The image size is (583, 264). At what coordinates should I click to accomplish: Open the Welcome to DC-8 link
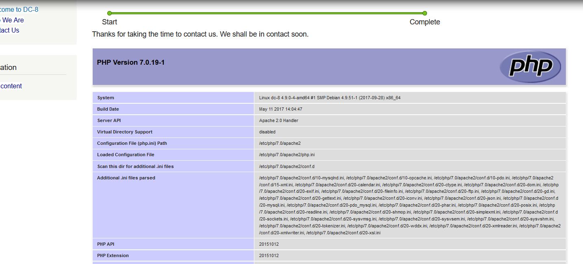click(x=19, y=9)
